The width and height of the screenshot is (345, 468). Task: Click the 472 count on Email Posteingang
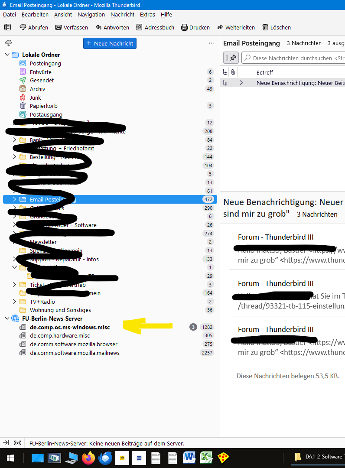tap(208, 199)
